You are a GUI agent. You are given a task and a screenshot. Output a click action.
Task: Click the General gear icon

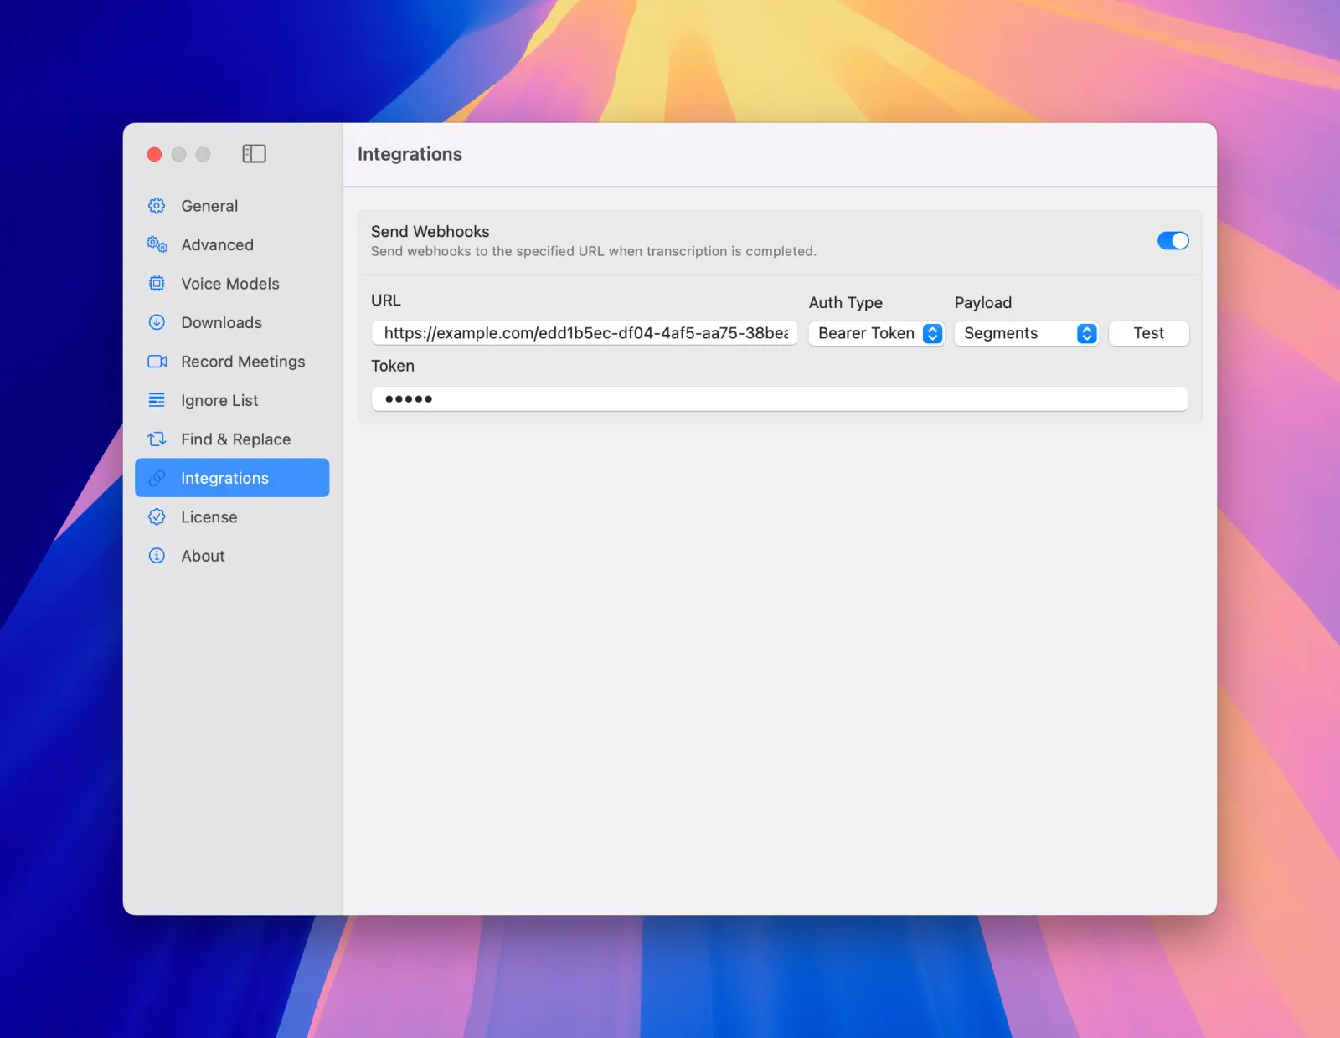(157, 206)
